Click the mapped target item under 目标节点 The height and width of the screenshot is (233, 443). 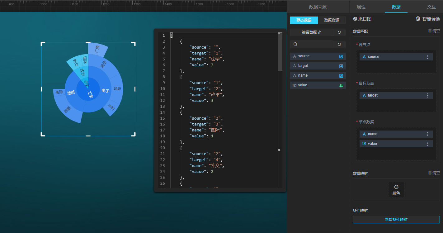point(396,95)
